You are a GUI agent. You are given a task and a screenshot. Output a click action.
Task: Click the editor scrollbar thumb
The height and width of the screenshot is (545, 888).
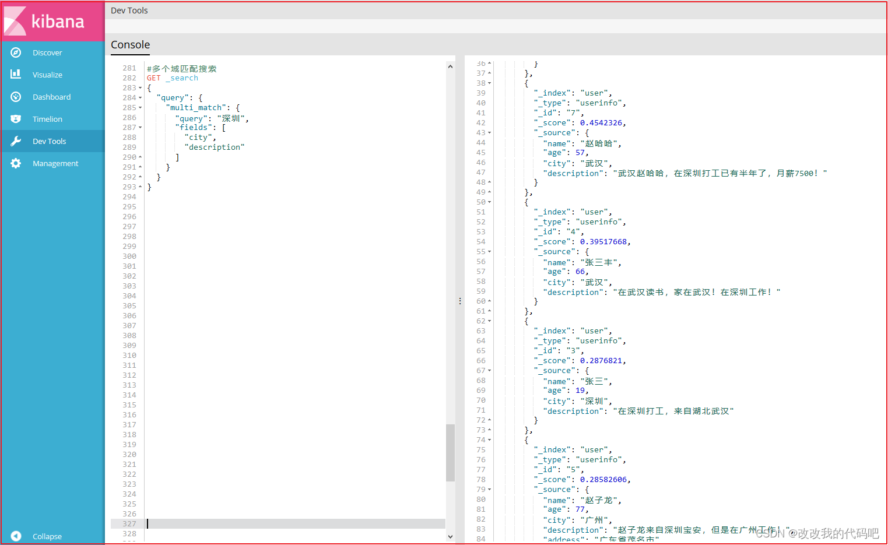click(450, 453)
